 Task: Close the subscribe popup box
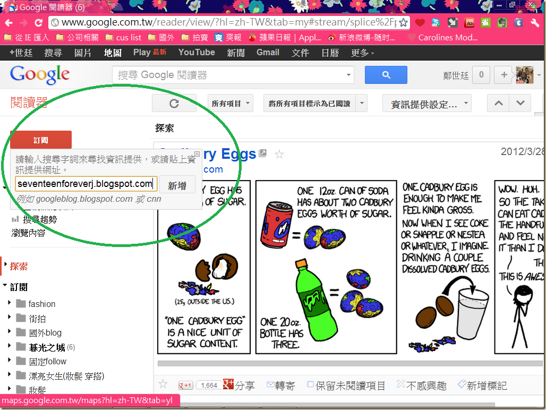[197, 154]
